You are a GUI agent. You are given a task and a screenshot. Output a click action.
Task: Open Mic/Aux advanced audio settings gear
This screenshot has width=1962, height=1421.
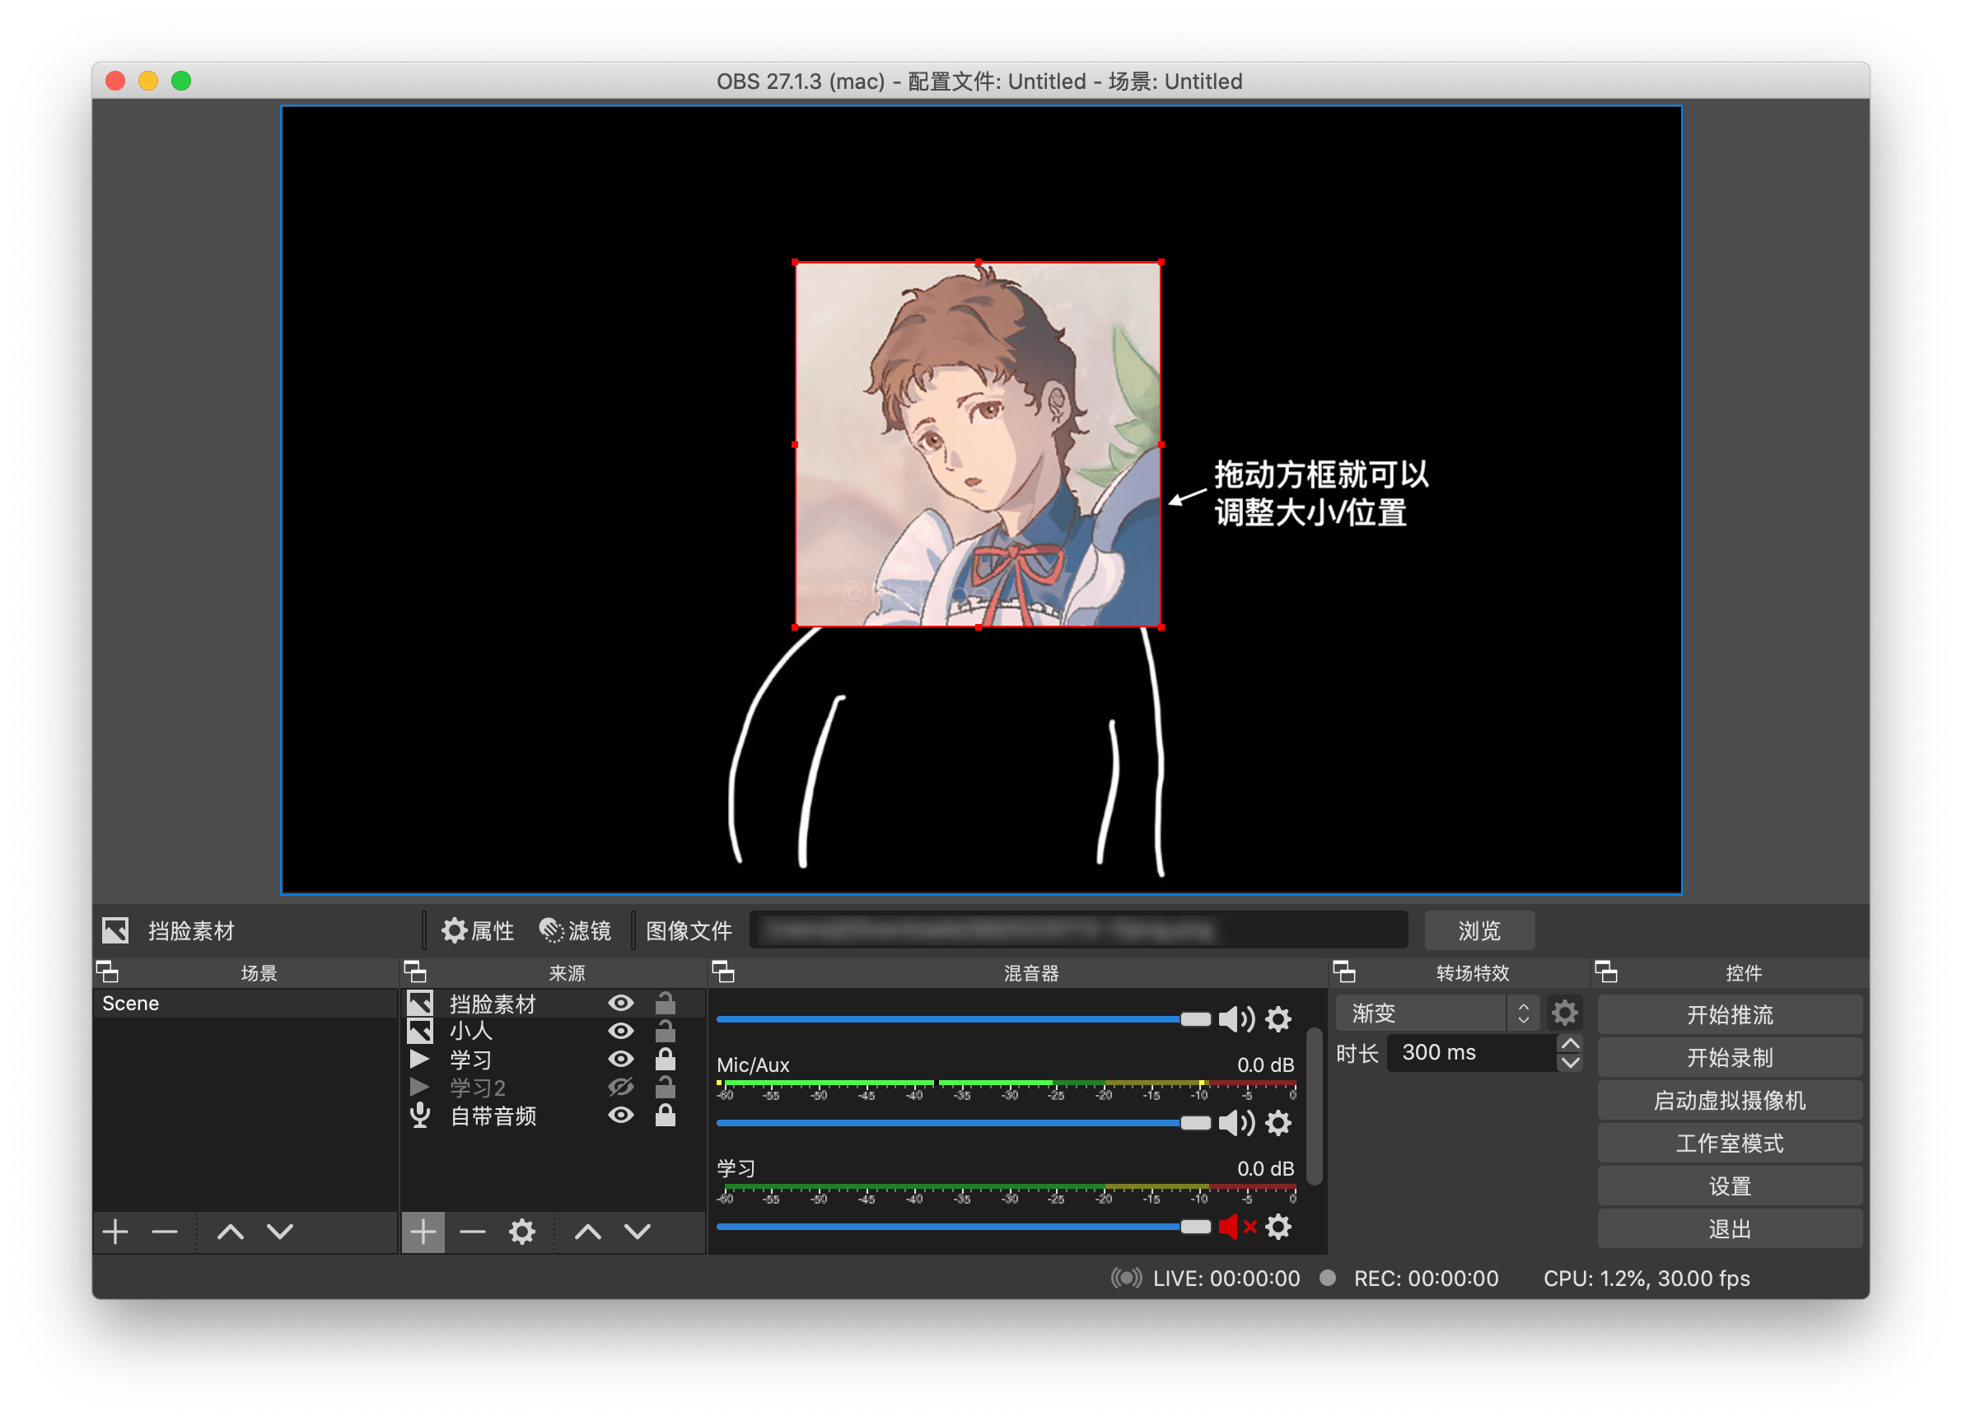1278,1124
